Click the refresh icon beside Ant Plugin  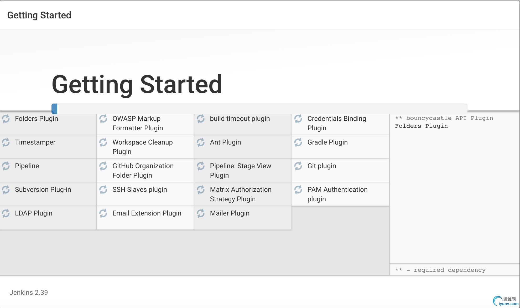[x=201, y=142]
